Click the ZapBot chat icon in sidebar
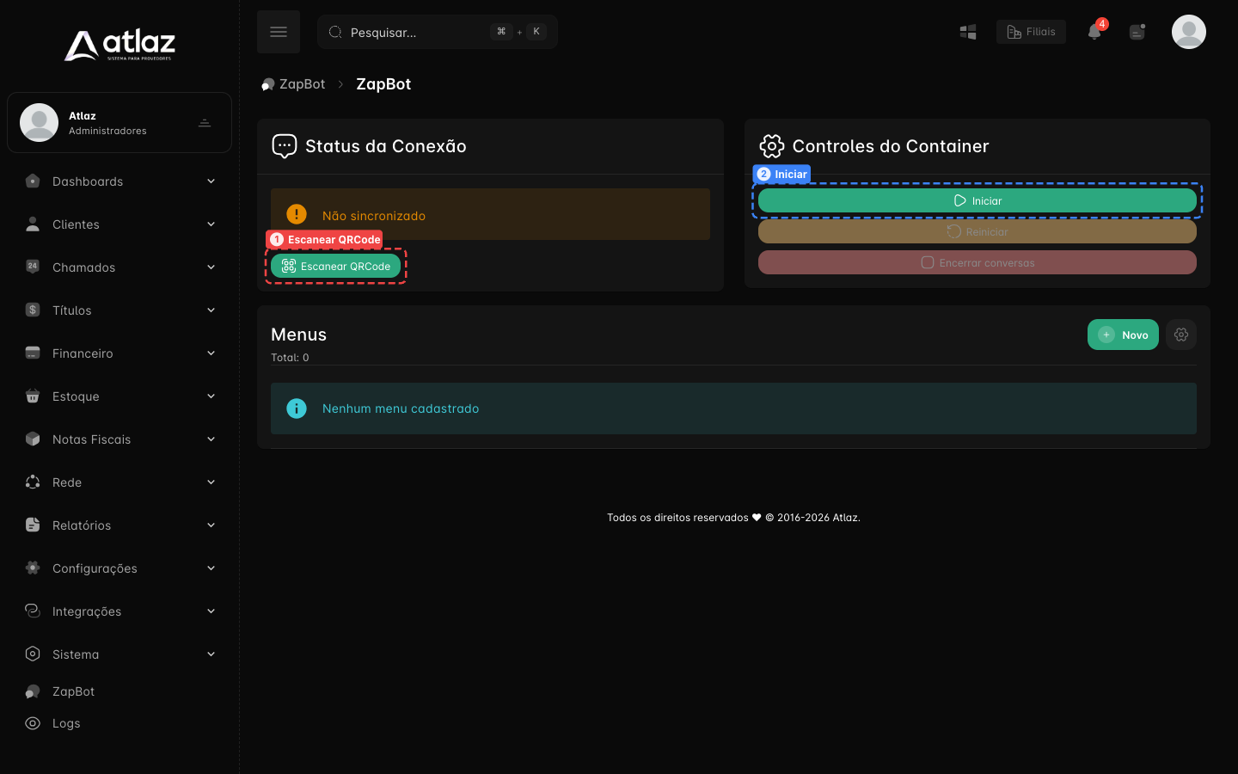The width and height of the screenshot is (1238, 774). 33,691
